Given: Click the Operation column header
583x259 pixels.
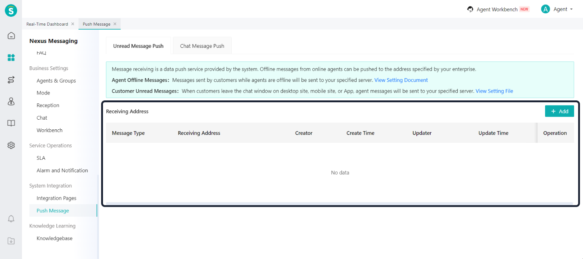Looking at the screenshot, I should click(555, 133).
